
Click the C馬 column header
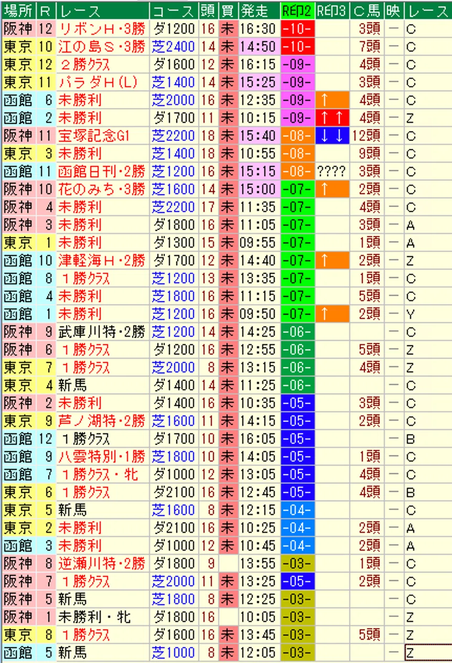367,10
